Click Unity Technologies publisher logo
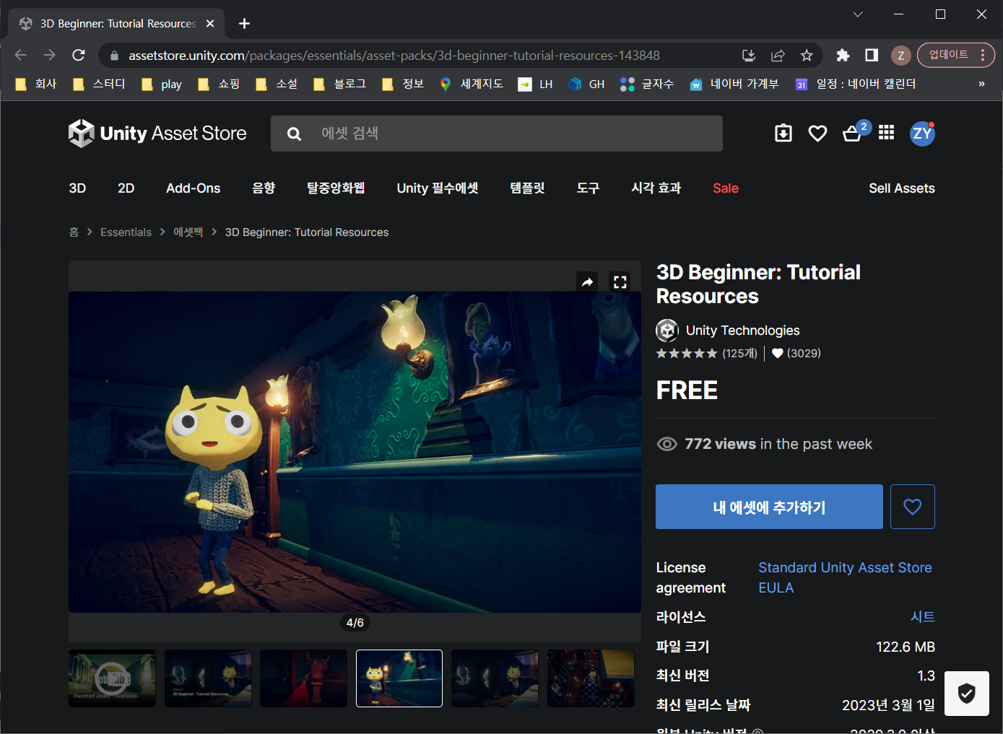Viewport: 1003px width, 734px height. [667, 331]
